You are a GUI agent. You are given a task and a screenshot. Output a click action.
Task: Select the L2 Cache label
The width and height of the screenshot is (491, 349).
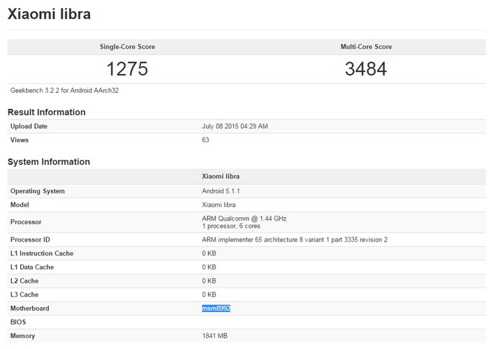tap(24, 281)
